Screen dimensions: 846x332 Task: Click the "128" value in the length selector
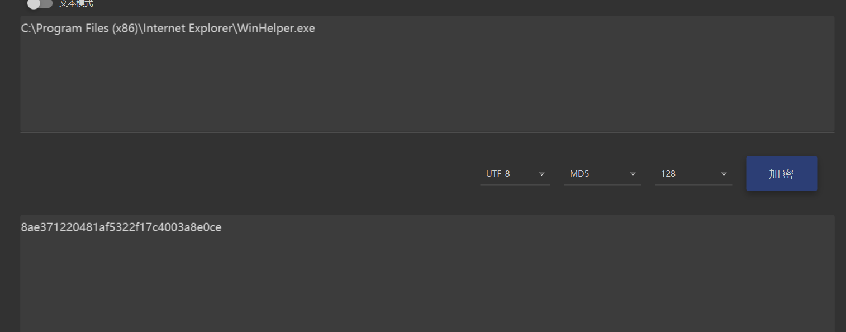point(668,174)
